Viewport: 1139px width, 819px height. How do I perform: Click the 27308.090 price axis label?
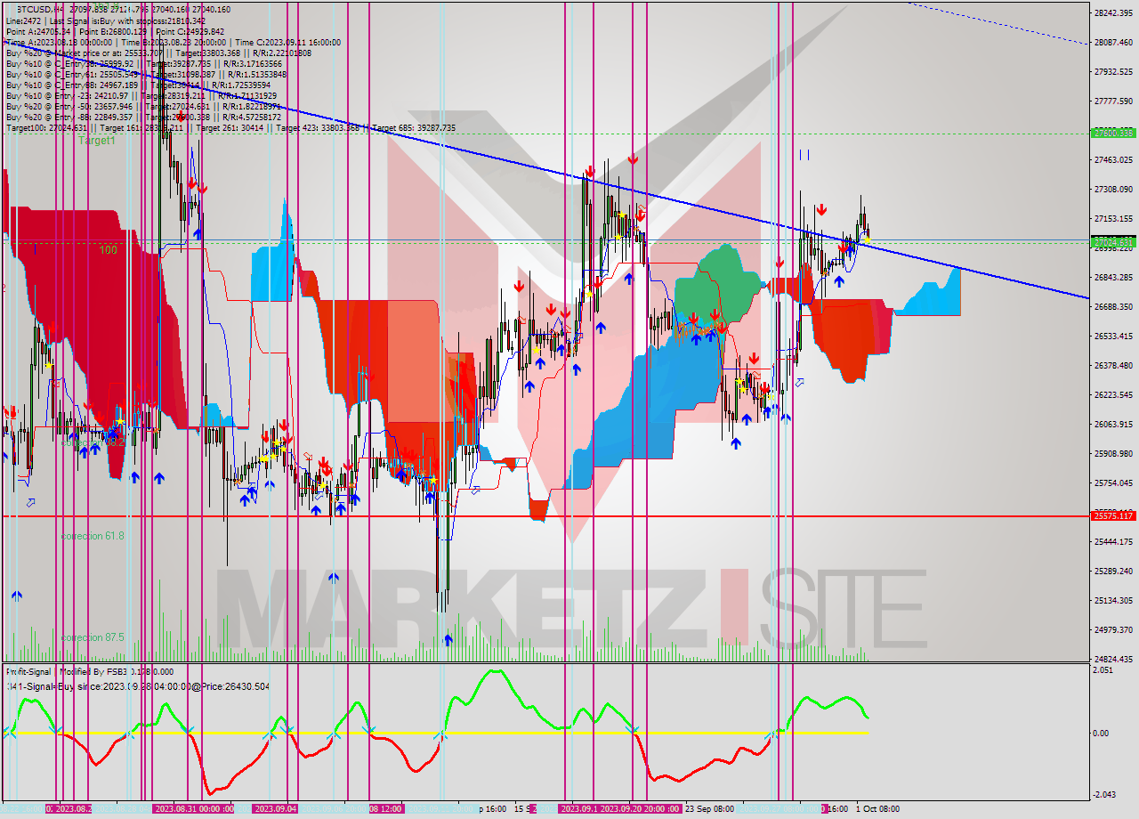(1114, 189)
